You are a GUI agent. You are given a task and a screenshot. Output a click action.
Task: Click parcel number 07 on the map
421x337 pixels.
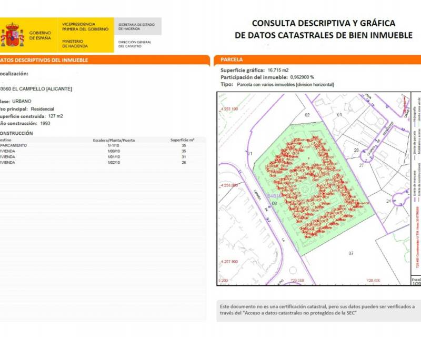click(350, 254)
